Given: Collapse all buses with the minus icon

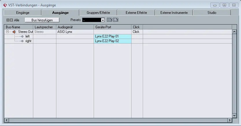Looking at the screenshot, I should pos(11,20).
